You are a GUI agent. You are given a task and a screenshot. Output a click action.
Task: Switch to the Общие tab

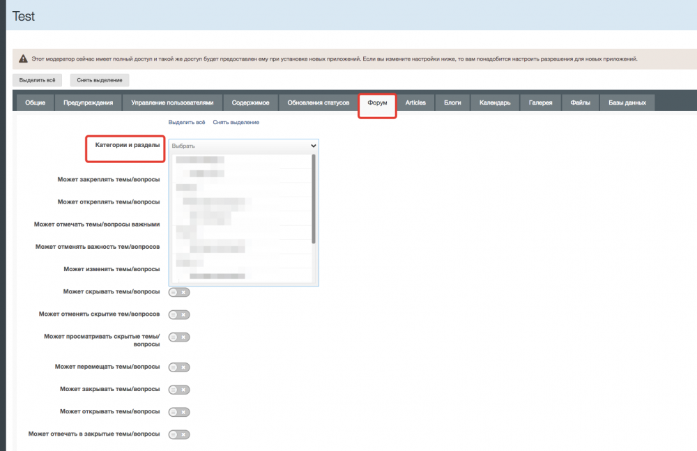35,103
